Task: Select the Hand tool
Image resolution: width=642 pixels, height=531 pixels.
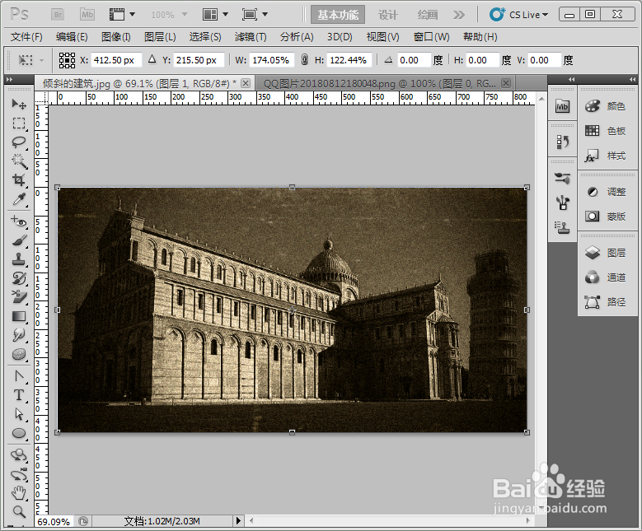Action: coord(19,493)
